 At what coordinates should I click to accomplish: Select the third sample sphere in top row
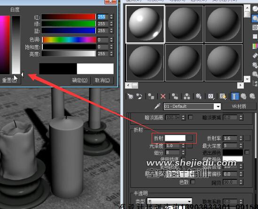click(223, 24)
